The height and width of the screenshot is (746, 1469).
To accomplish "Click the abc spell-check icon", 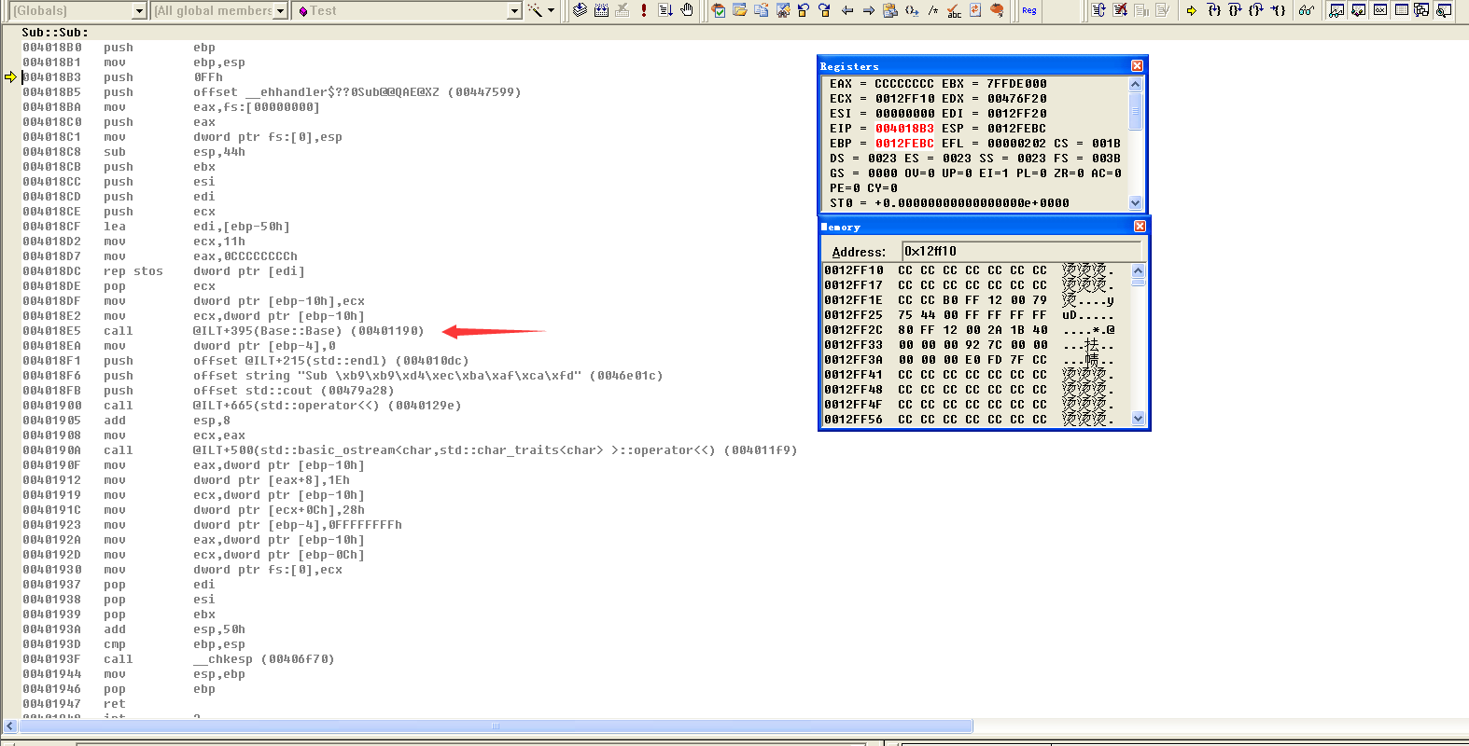I will 954,11.
